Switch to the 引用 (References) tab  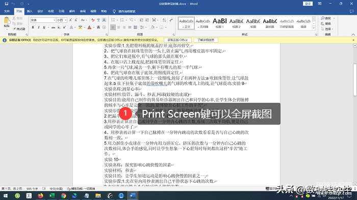point(62,11)
